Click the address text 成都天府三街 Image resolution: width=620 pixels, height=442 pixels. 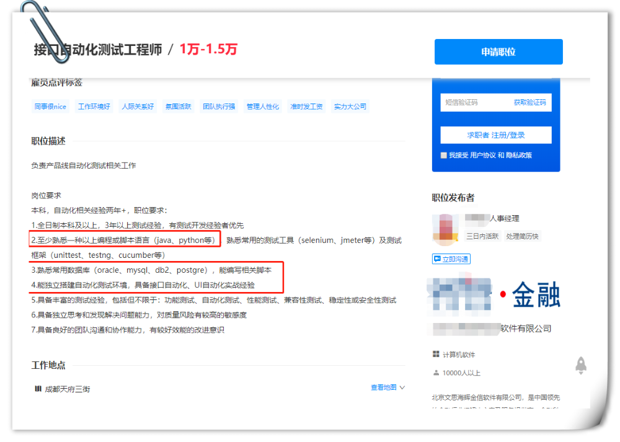[x=67, y=389]
